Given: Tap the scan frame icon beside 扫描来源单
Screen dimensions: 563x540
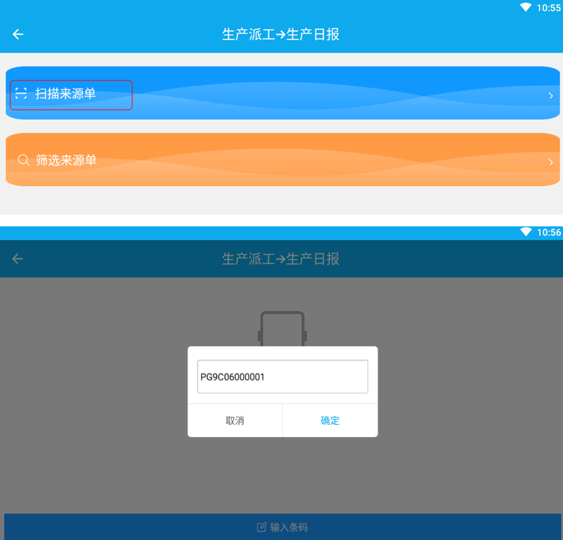Looking at the screenshot, I should tap(21, 93).
